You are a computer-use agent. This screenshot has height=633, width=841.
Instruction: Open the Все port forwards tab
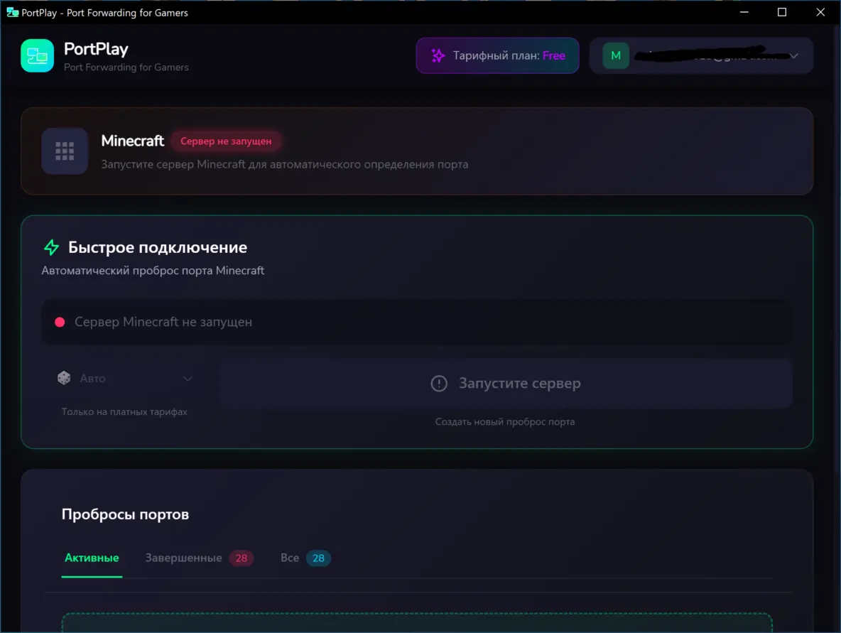(290, 558)
